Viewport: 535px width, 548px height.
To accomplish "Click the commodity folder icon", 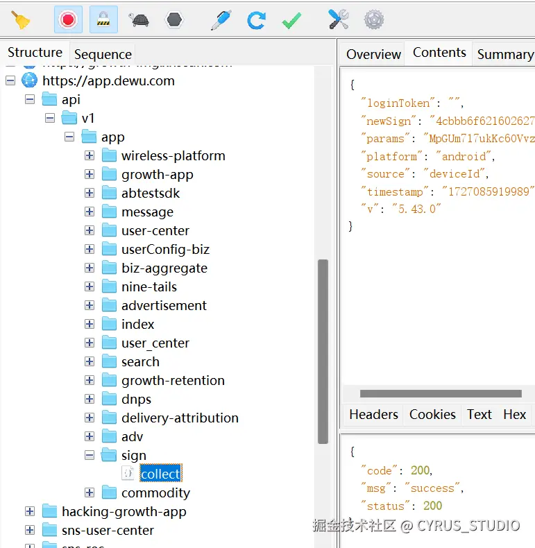I will coord(109,492).
